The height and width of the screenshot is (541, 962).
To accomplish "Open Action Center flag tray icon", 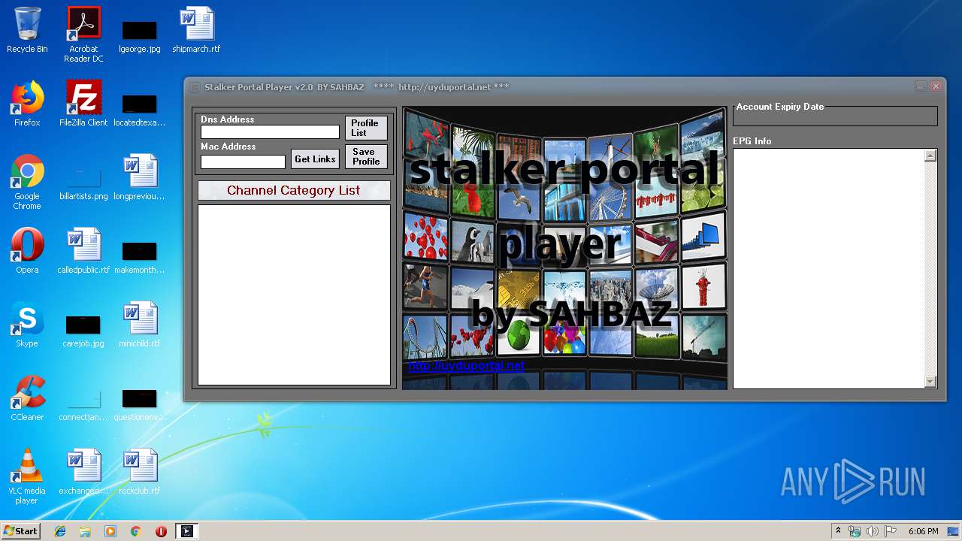I will [x=891, y=531].
